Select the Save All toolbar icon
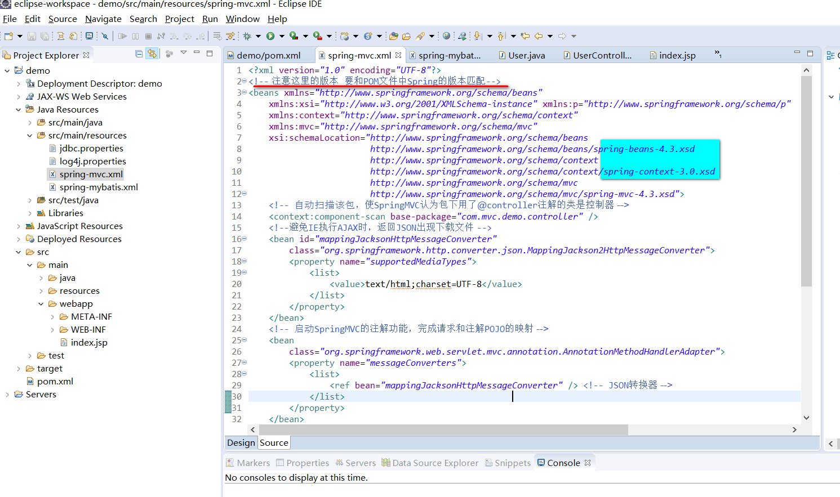The width and height of the screenshot is (840, 497). [x=45, y=35]
